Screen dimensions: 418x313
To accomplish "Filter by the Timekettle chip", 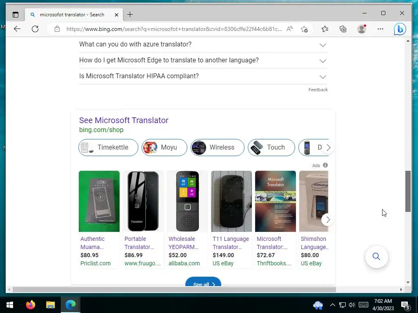I will tap(108, 148).
